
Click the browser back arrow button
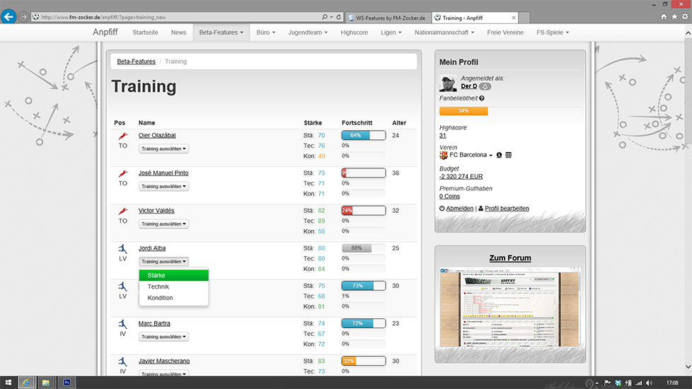tap(8, 16)
